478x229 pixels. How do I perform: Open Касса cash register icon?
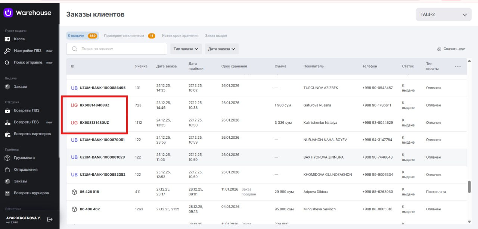(7, 39)
